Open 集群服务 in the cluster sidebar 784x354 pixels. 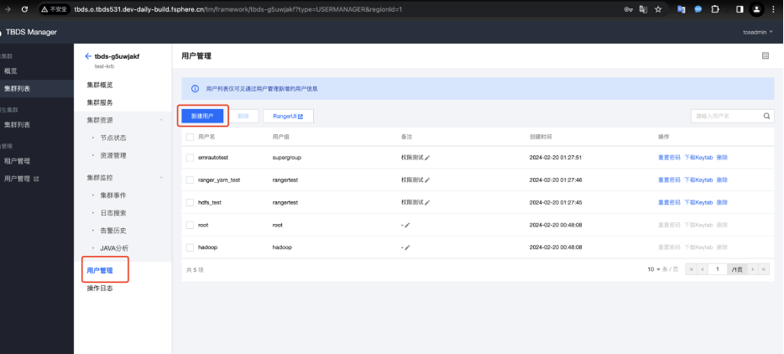[99, 102]
